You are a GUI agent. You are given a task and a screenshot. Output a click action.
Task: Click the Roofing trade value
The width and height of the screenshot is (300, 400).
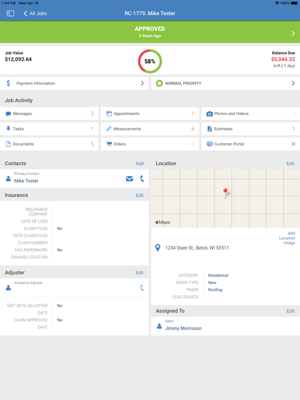(215, 290)
